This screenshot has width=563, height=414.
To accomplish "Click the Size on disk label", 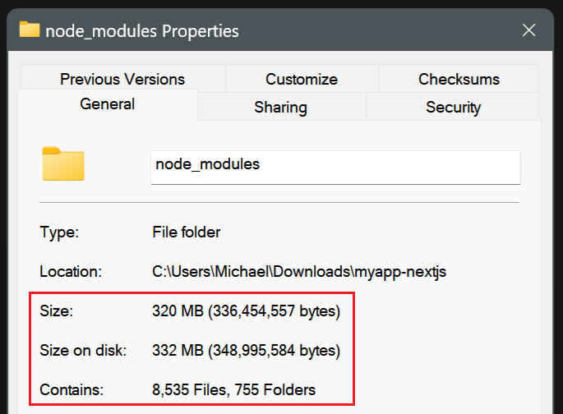I will [83, 350].
